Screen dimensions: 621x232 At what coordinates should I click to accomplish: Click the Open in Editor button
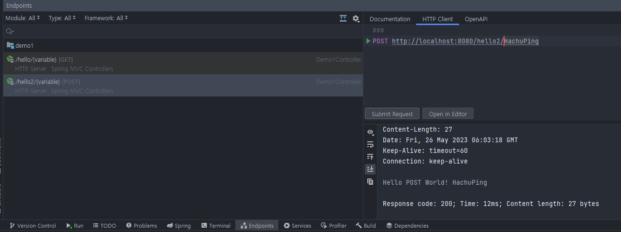tap(448, 114)
